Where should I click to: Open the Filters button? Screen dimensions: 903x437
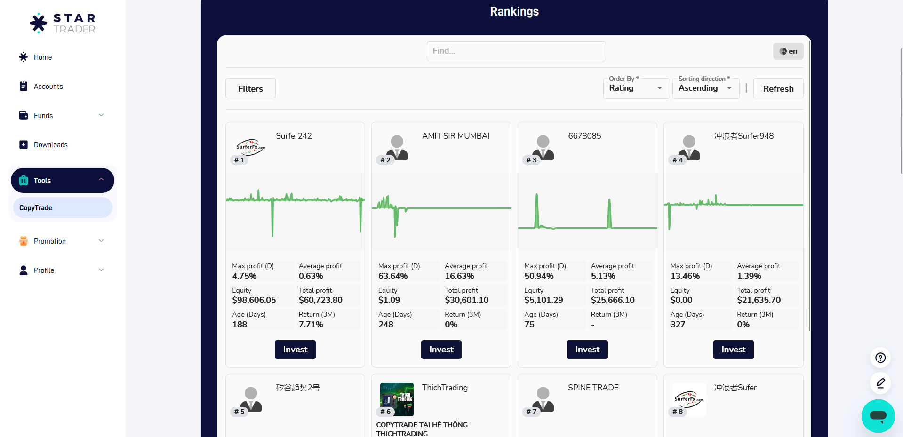pyautogui.click(x=250, y=88)
